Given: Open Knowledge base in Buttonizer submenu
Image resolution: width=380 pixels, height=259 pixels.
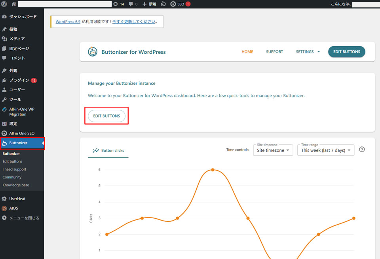Looking at the screenshot, I should (16, 185).
